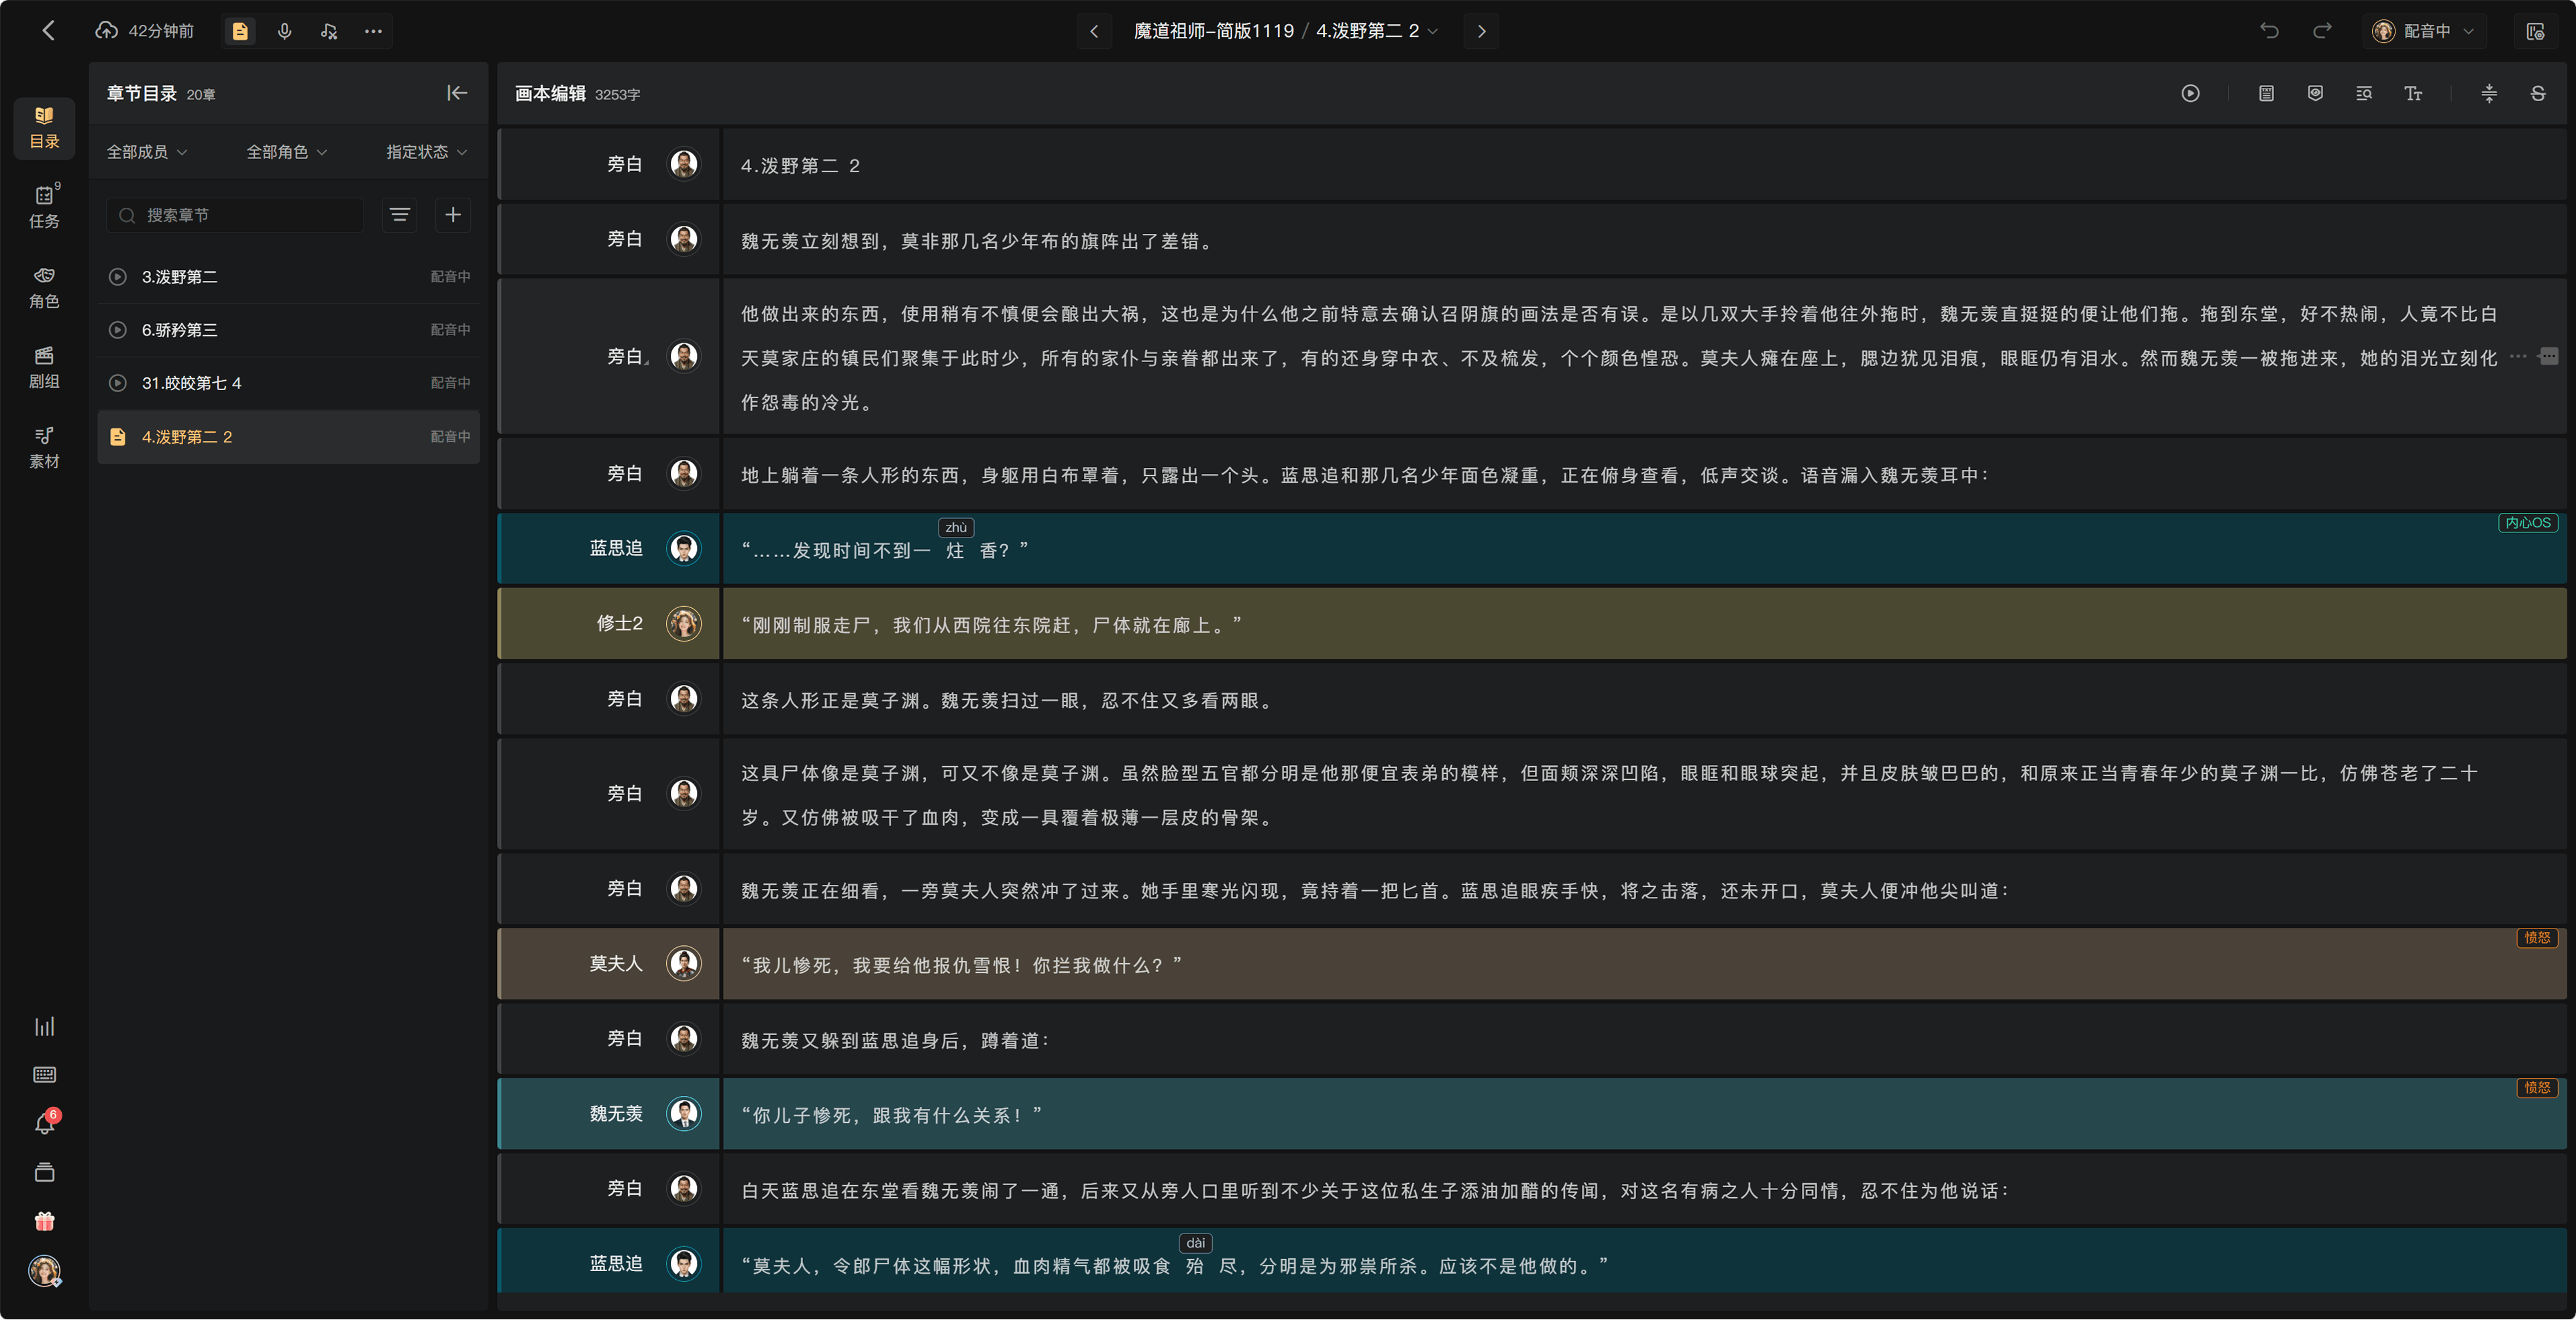Open the notifications bell
Image resolution: width=2576 pixels, height=1320 pixels.
44,1123
